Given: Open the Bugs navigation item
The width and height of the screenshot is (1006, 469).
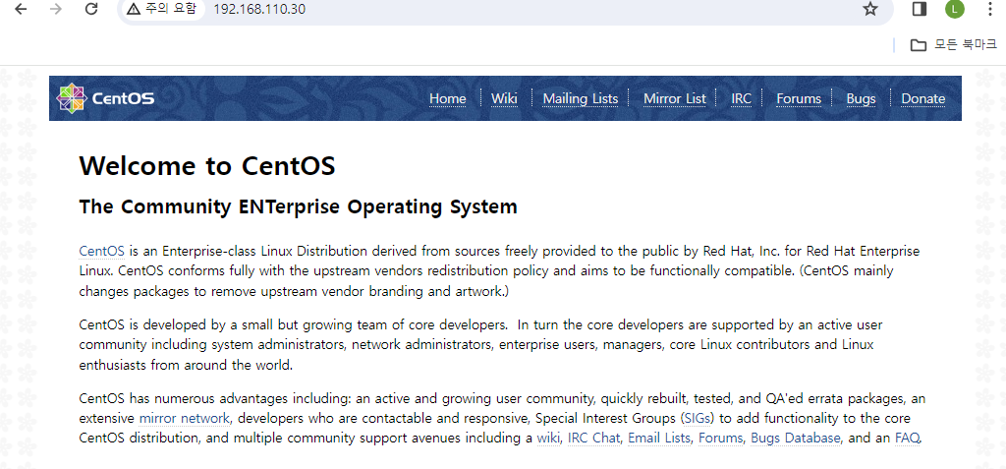Looking at the screenshot, I should point(861,99).
